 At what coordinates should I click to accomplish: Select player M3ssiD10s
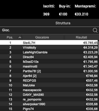coord(49,62)
